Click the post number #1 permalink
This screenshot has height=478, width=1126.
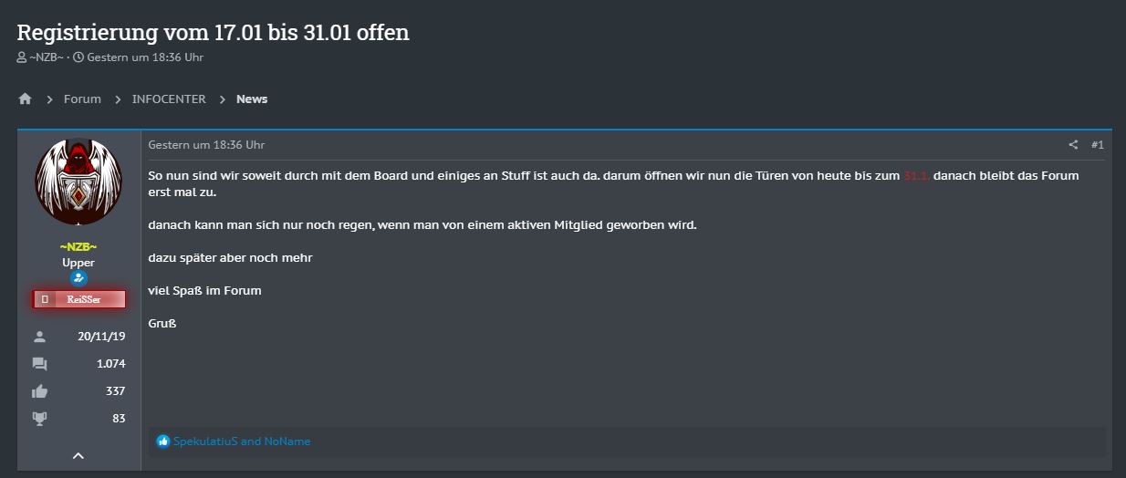coord(1097,145)
